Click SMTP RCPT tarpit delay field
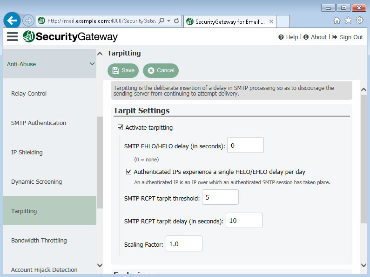370x277 pixels. coord(244,220)
